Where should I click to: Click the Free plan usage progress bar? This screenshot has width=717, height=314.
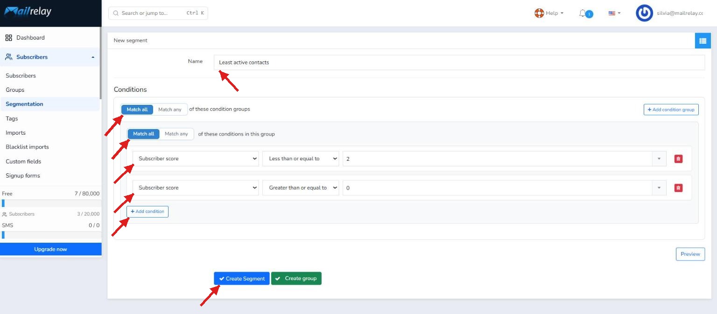(x=50, y=203)
